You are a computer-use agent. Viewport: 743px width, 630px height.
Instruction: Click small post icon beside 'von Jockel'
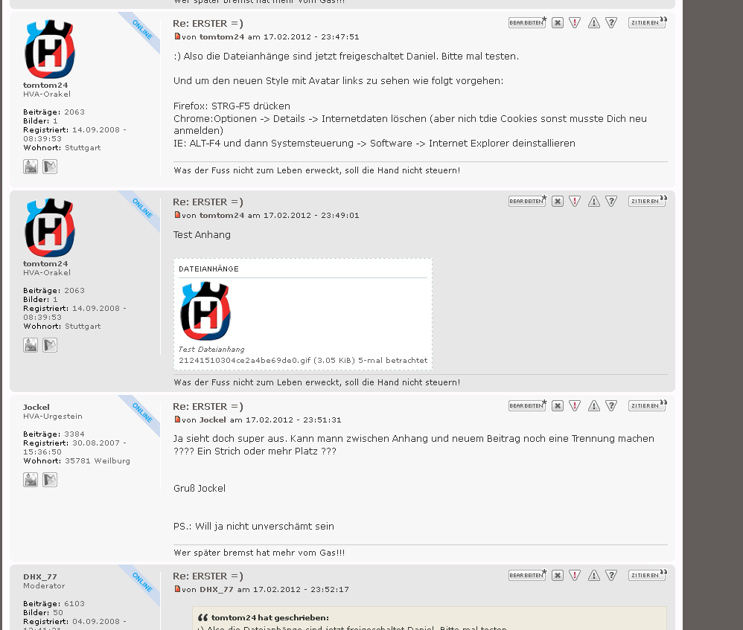(x=177, y=420)
